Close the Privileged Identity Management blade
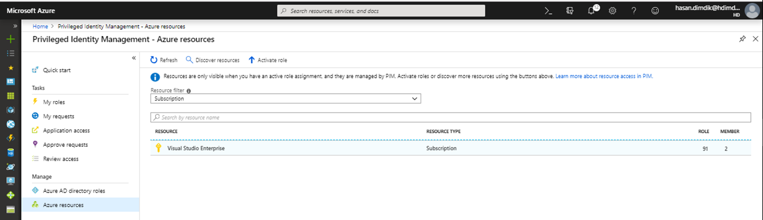The image size is (763, 220). [756, 39]
